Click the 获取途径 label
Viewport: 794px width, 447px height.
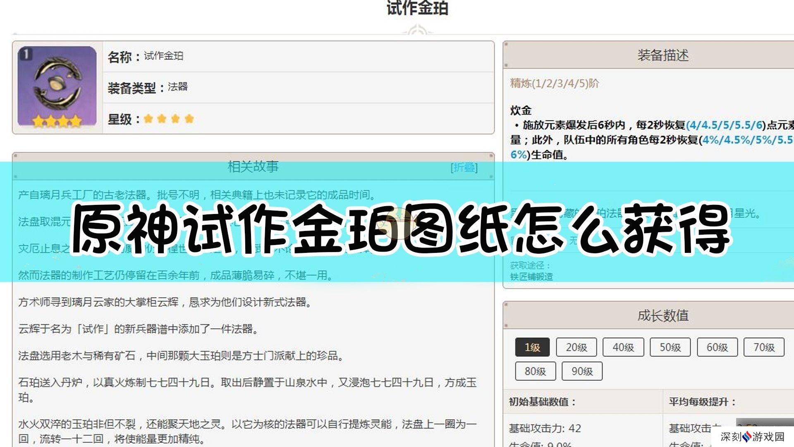tap(530, 265)
